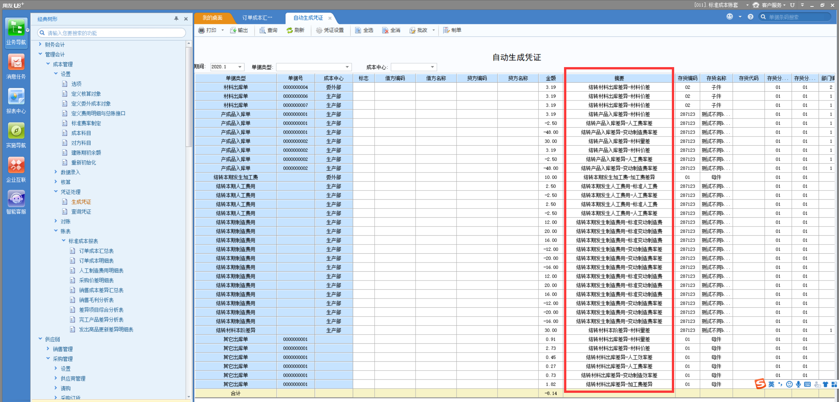
Task: Click the 结转材料本阶差异 row
Action: 515,330
